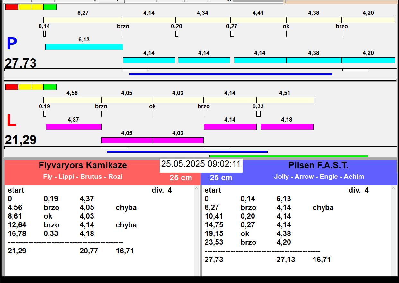Click the 19,15 row value
Viewport: 399px width, 283px height.
214,233
